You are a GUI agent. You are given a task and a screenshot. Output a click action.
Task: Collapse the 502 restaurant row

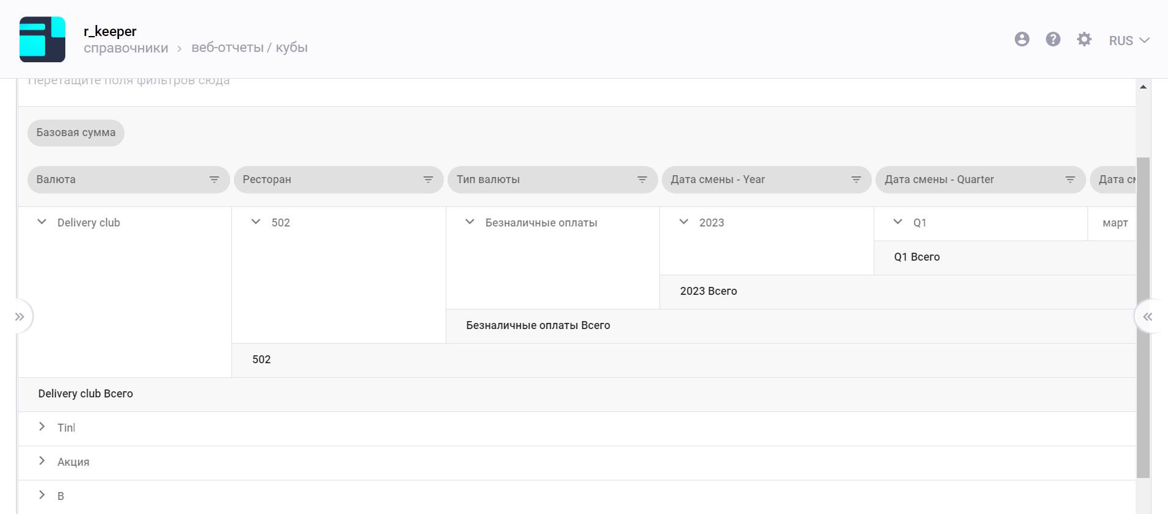256,222
